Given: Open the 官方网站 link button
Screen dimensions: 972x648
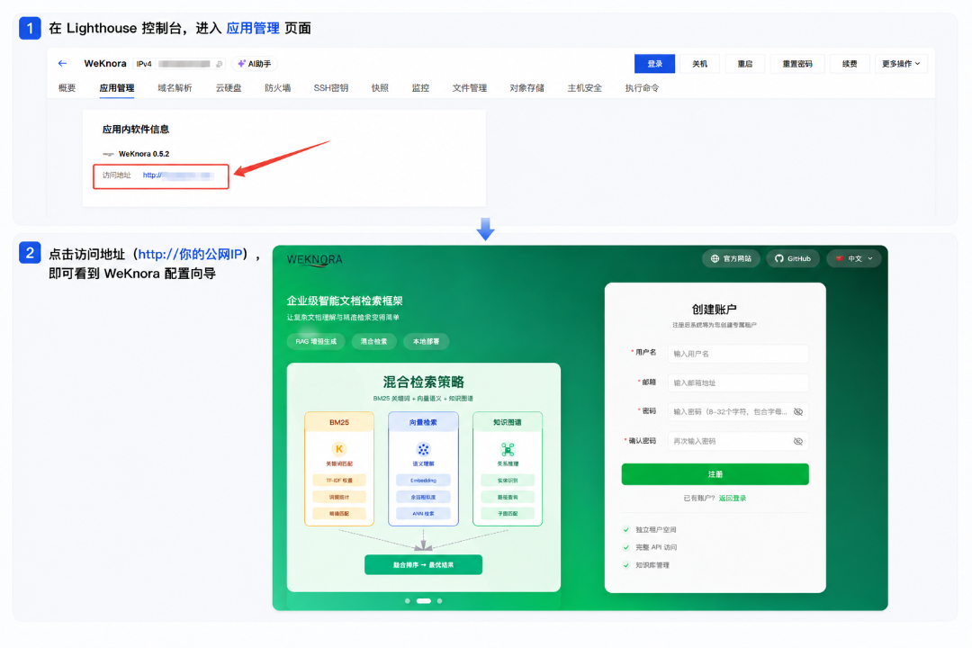Looking at the screenshot, I should pyautogui.click(x=731, y=258).
